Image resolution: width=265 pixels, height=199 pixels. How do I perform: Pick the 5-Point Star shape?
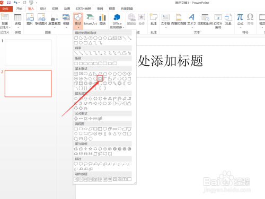click(x=91, y=149)
